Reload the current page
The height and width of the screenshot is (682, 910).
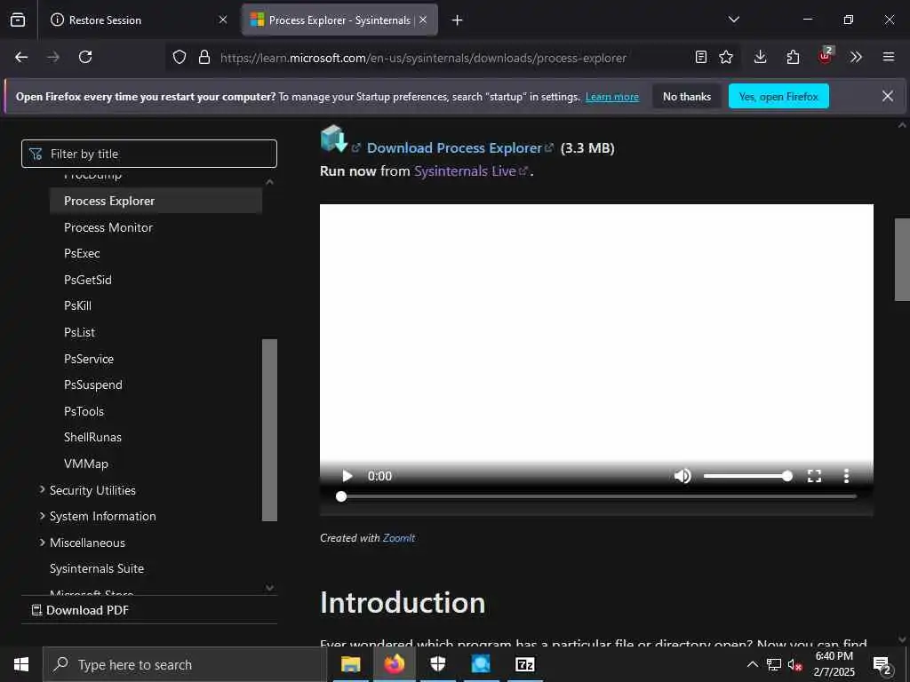[x=85, y=57]
